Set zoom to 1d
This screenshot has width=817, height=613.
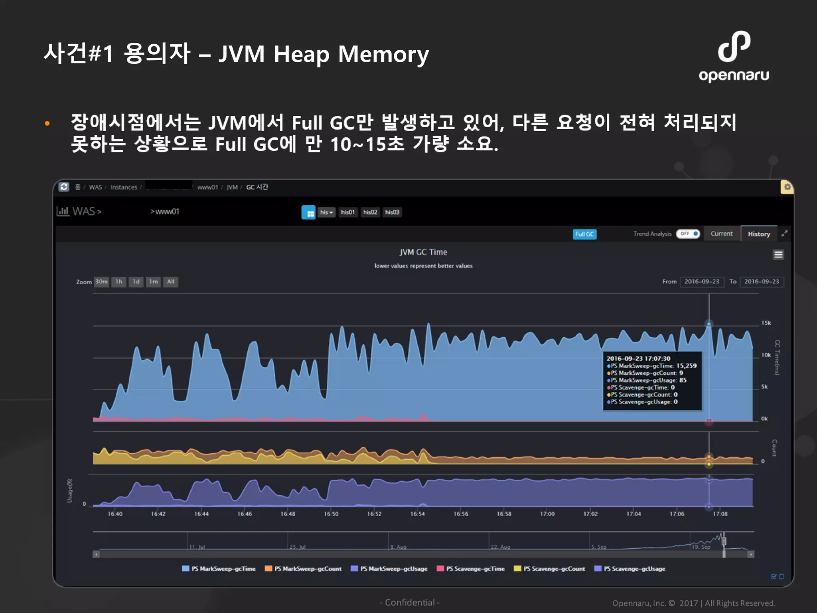pyautogui.click(x=136, y=282)
